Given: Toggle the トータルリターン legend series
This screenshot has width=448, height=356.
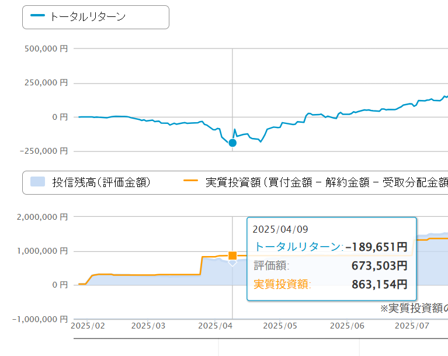Looking at the screenshot, I should [x=88, y=17].
